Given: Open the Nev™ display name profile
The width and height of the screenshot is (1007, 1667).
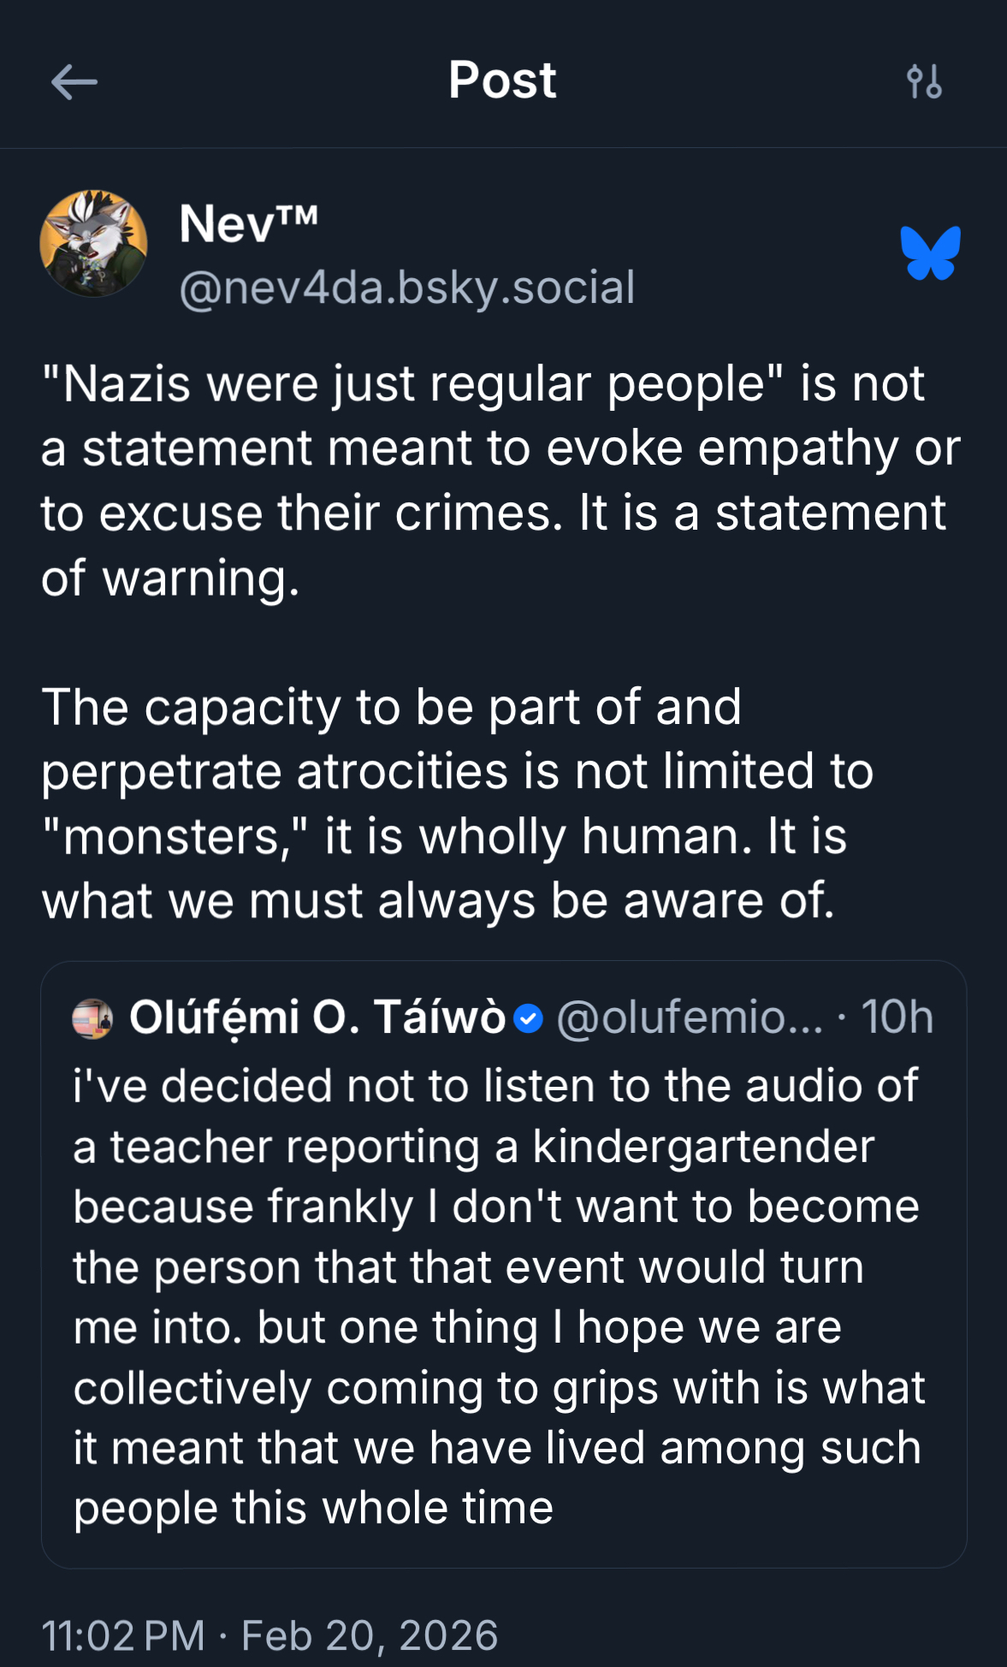Looking at the screenshot, I should pos(248,224).
